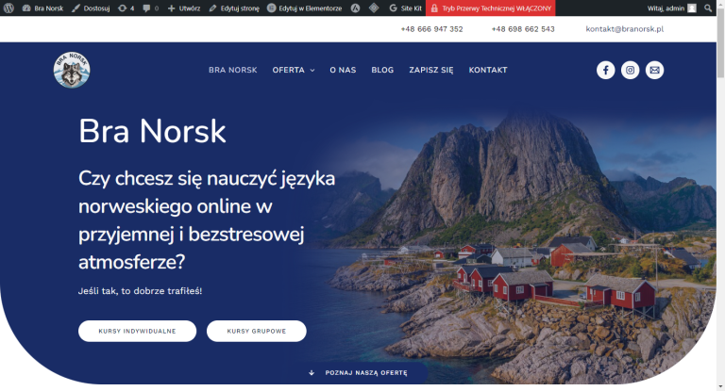Open the Facebook social icon
Screen dimensions: 725x391
(x=605, y=70)
